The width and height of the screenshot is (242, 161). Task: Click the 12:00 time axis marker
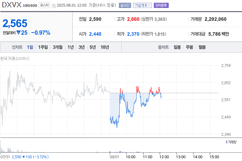point(164,157)
